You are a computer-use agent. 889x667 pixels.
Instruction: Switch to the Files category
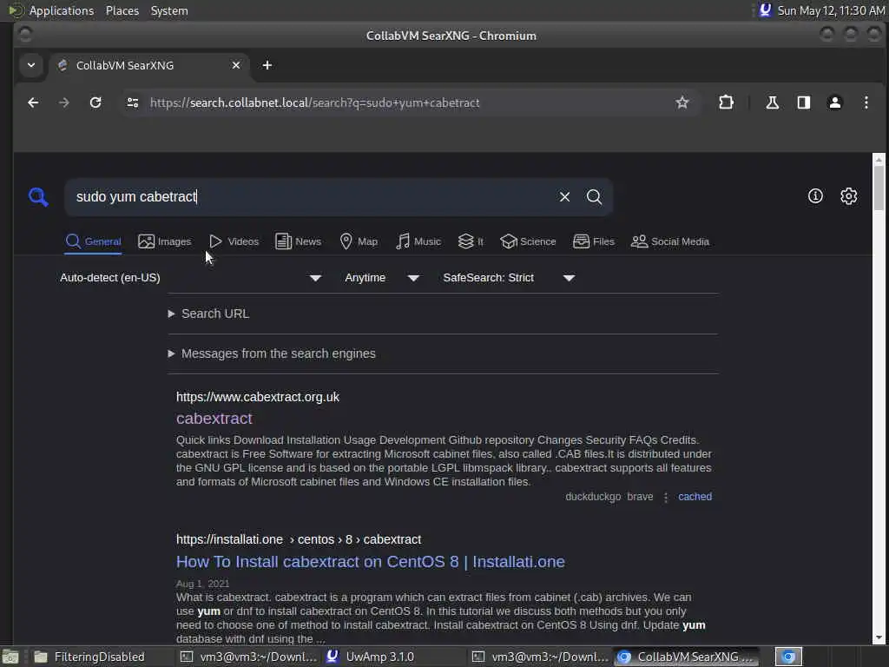click(x=594, y=241)
